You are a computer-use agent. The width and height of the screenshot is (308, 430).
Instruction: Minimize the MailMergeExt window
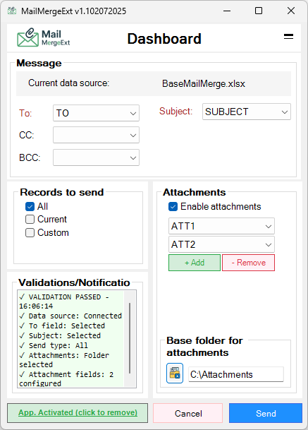[227, 11]
